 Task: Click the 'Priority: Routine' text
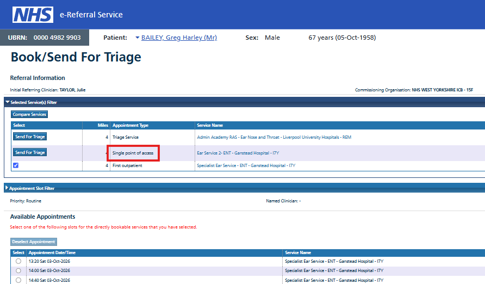(x=26, y=201)
